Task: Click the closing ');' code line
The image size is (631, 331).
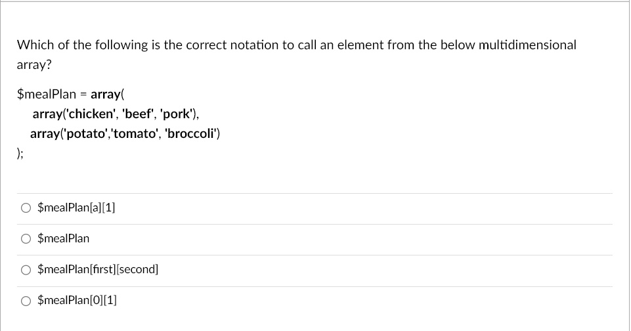Action: pyautogui.click(x=20, y=153)
